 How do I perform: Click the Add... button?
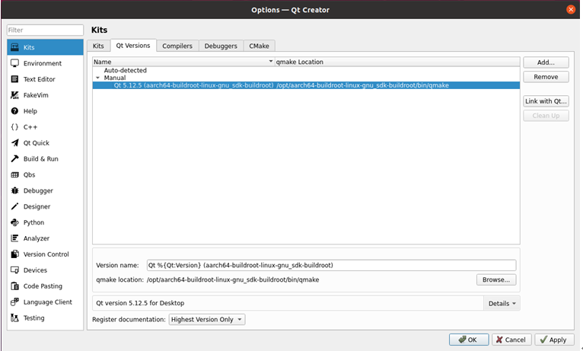coord(546,62)
